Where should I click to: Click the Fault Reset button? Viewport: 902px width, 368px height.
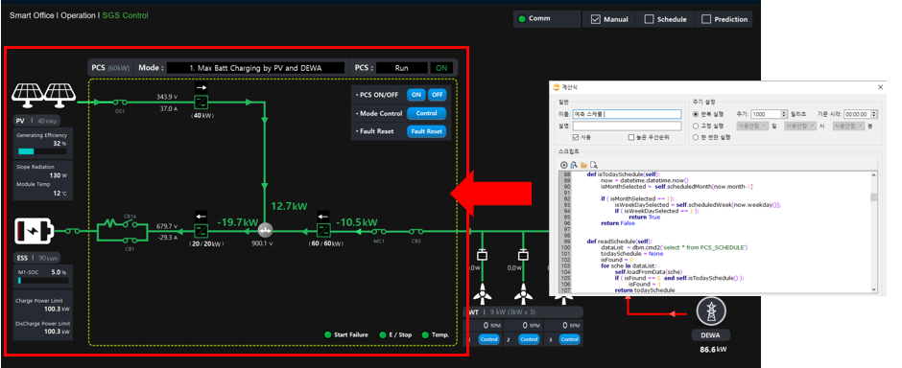(426, 131)
